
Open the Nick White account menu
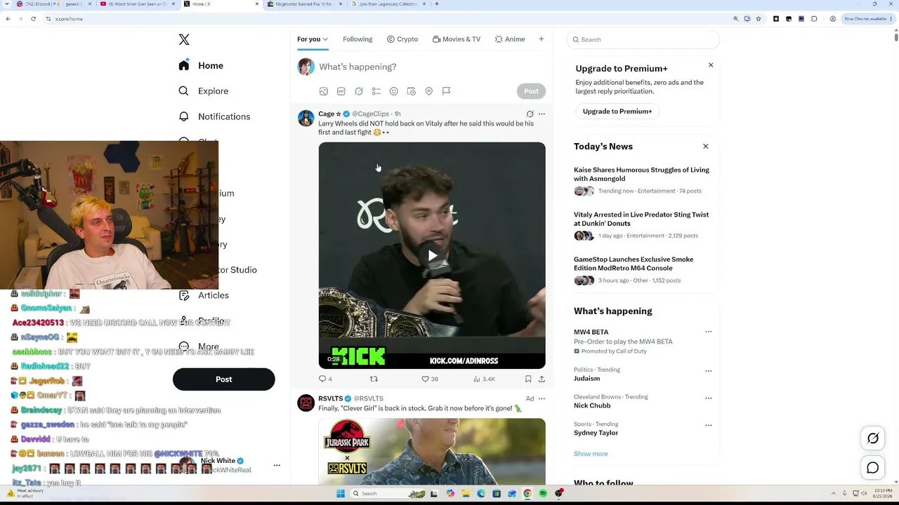click(277, 465)
